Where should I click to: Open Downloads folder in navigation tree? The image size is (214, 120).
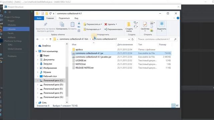[47, 64]
